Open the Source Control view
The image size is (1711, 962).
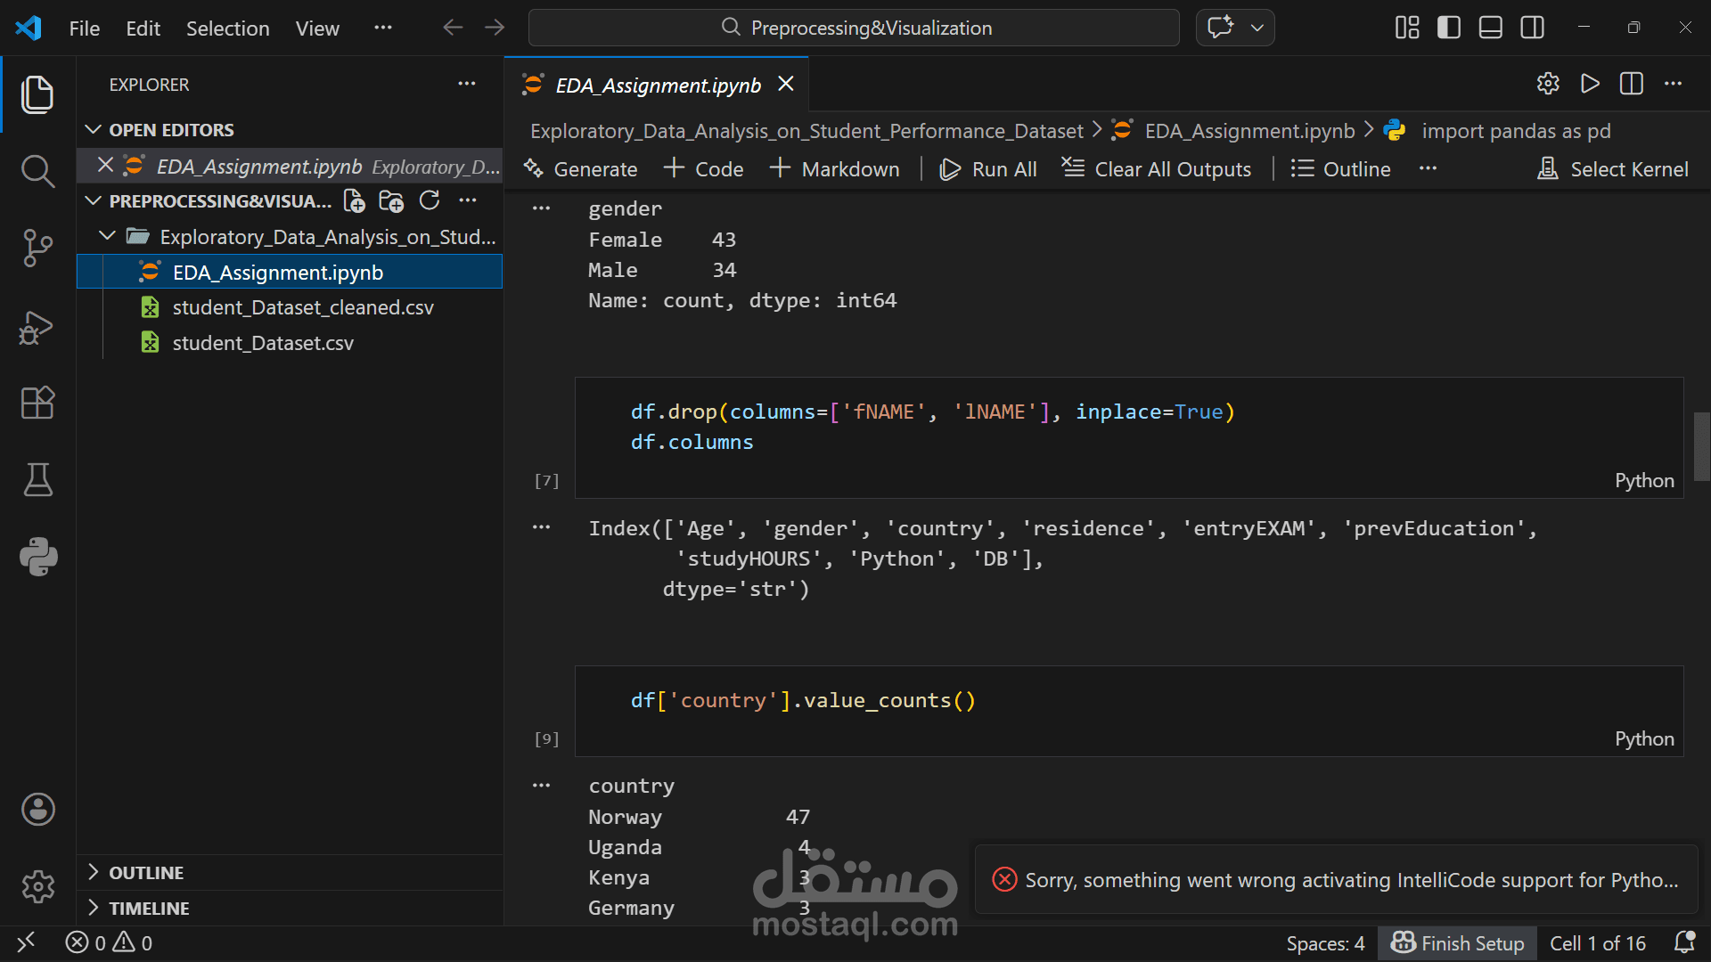[37, 248]
